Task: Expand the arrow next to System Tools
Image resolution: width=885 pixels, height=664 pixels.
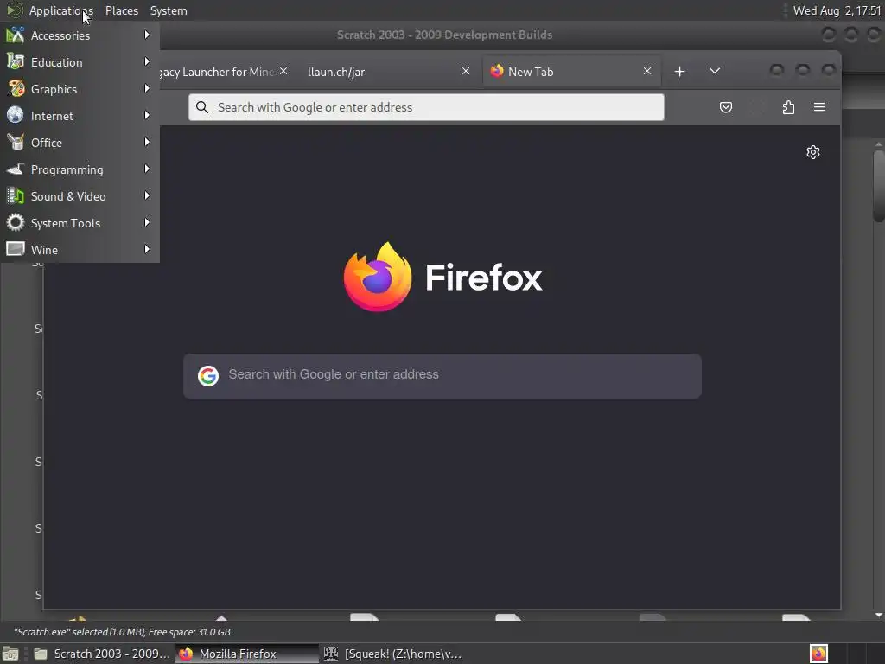Action: pyautogui.click(x=147, y=222)
